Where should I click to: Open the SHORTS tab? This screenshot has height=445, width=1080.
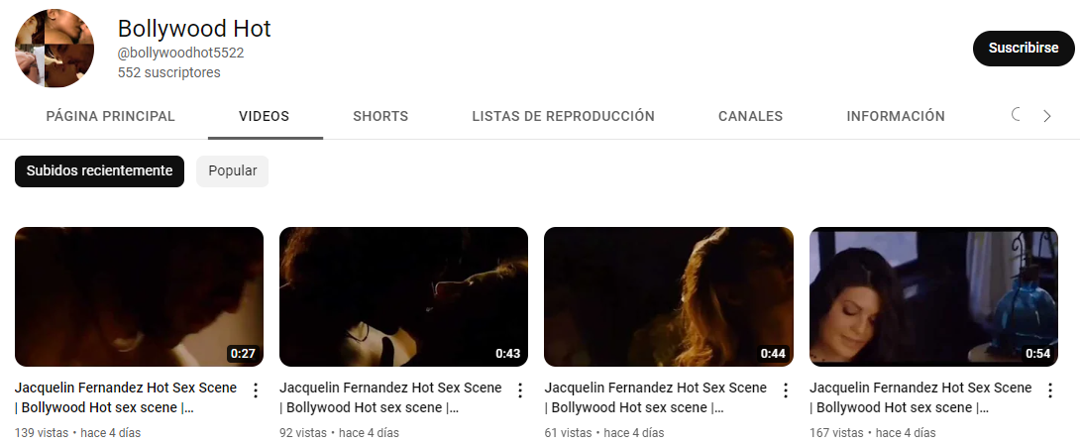point(380,116)
